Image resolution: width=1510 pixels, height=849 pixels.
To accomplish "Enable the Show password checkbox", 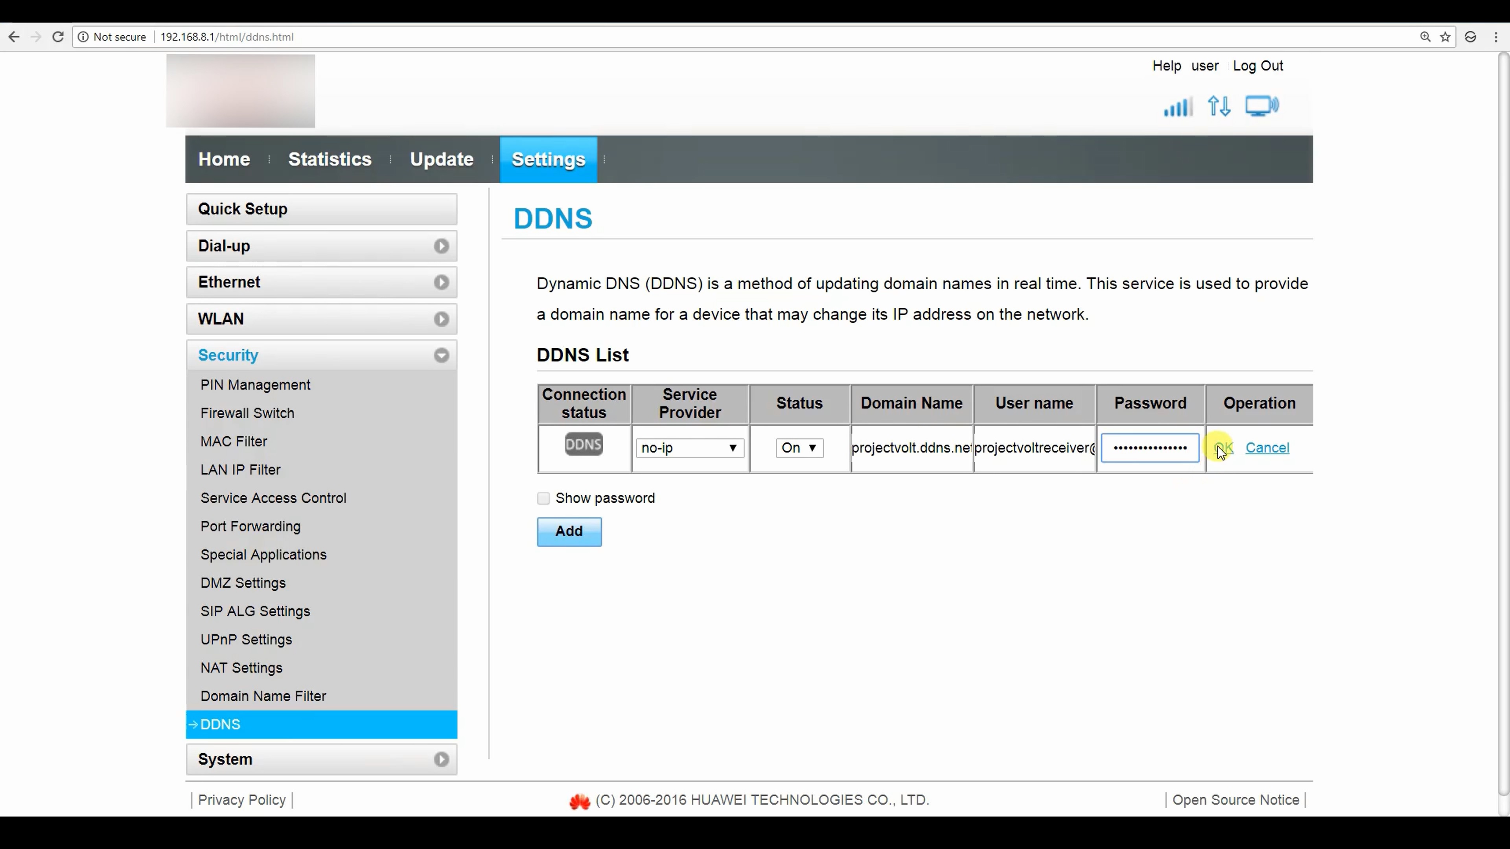I will point(543,498).
